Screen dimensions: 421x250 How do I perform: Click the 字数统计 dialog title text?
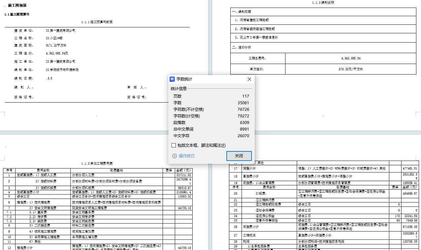coord(184,79)
